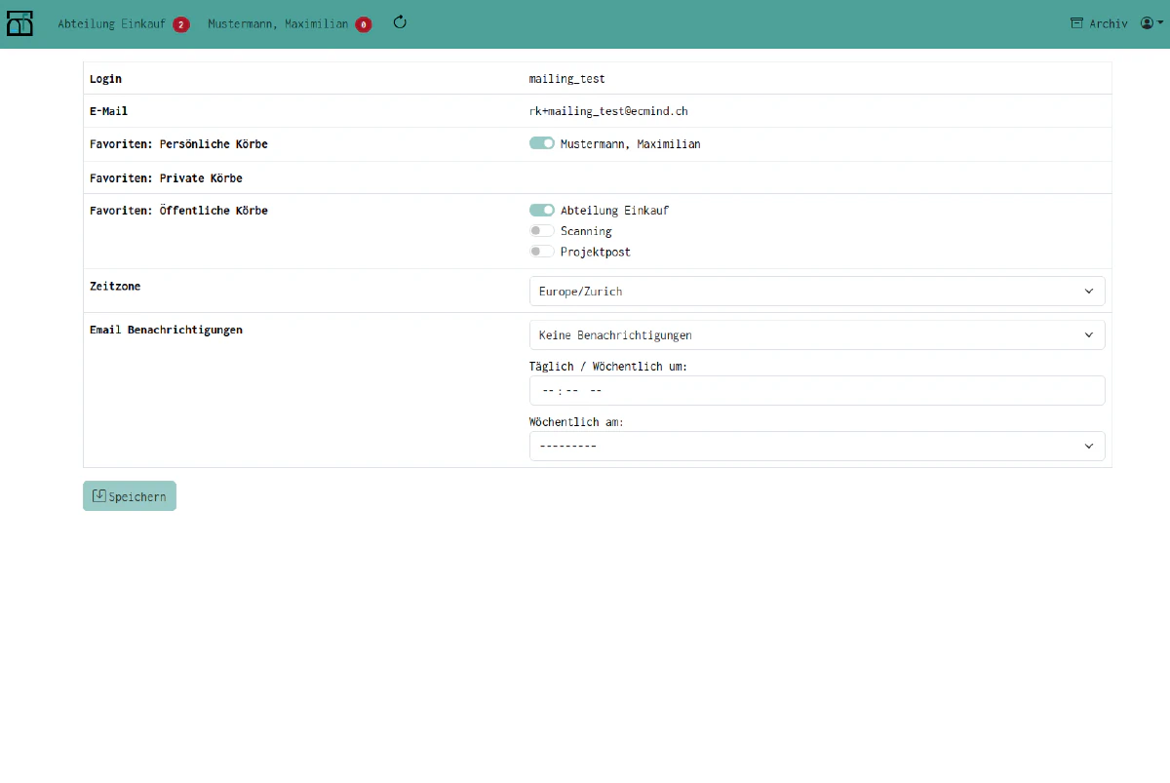Screen dimensions: 1170x783
Task: Open the Zeitzone dropdown Europe/Zurich
Action: (x=817, y=291)
